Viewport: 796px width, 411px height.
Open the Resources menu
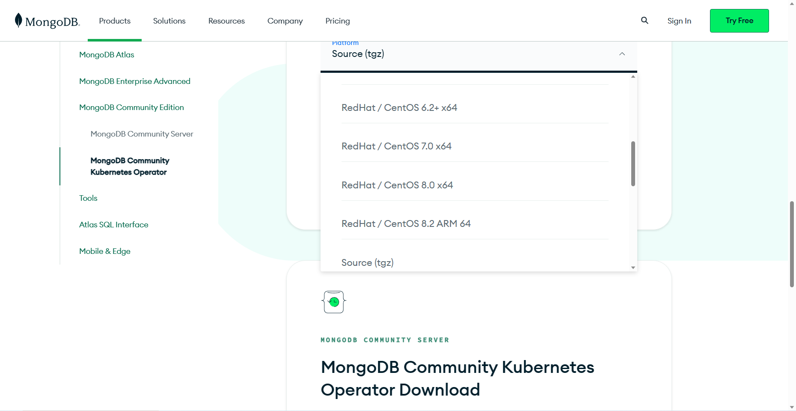pos(226,21)
